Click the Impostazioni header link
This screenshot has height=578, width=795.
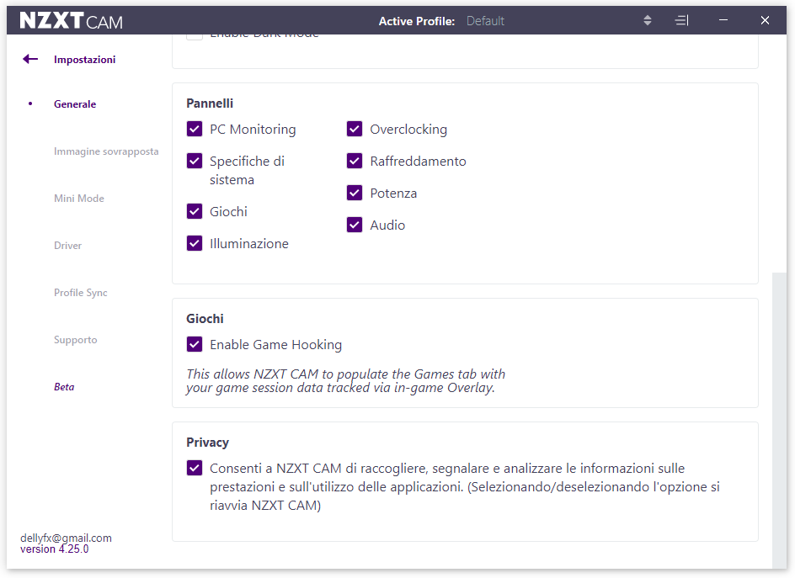(85, 60)
